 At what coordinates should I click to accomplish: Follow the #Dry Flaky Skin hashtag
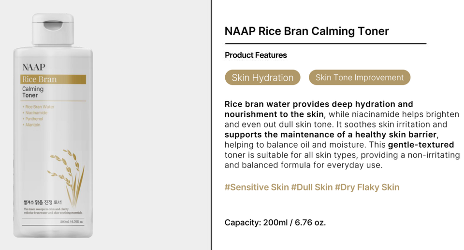(x=367, y=187)
